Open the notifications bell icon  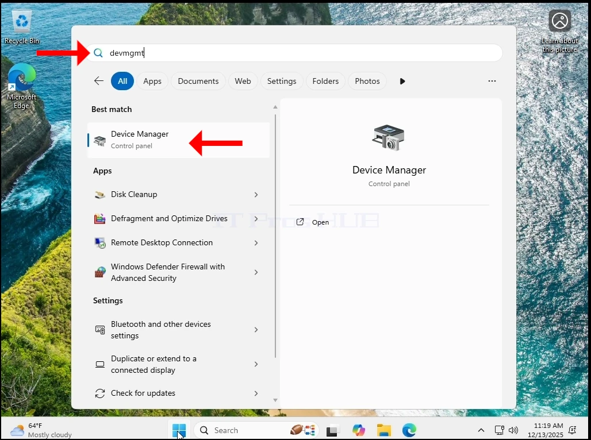coord(573,430)
